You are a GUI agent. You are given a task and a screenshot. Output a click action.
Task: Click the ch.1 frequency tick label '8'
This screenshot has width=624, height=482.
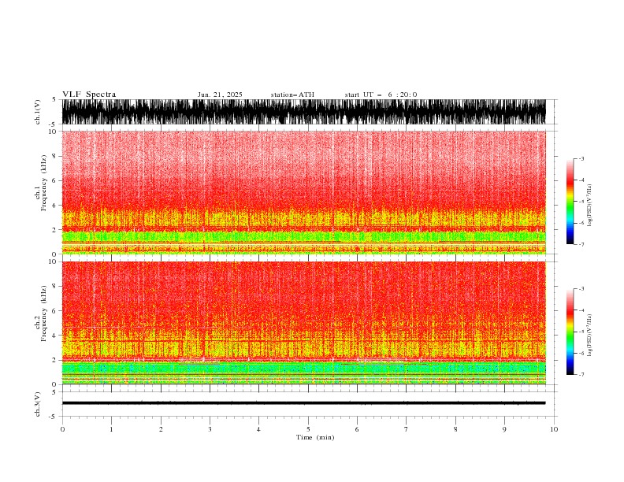[55, 156]
